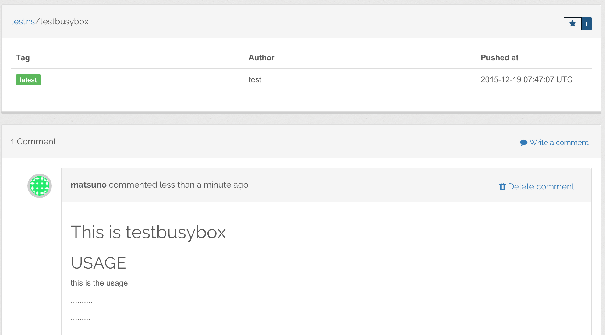Open Write a comment link
Viewport: 605px width, 335px height.
pos(559,143)
